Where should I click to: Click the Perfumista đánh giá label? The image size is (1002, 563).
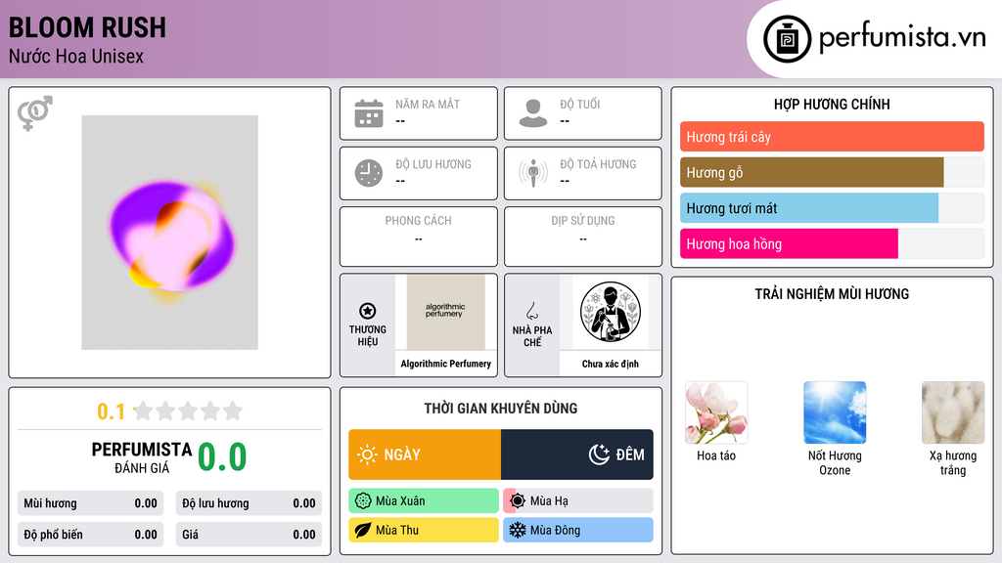pos(142,457)
